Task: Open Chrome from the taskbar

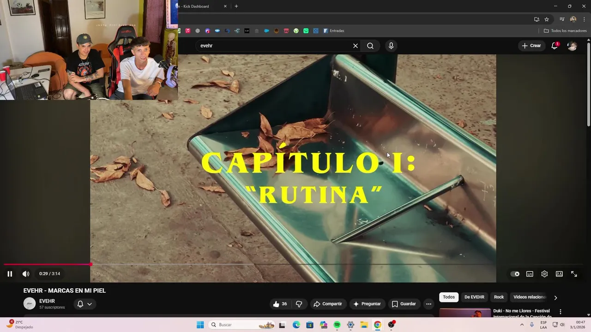Action: pos(377,325)
